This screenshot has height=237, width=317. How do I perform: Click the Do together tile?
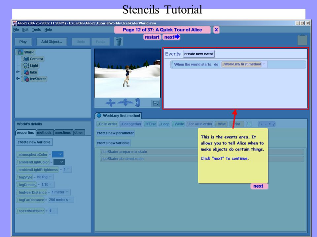pyautogui.click(x=131, y=124)
